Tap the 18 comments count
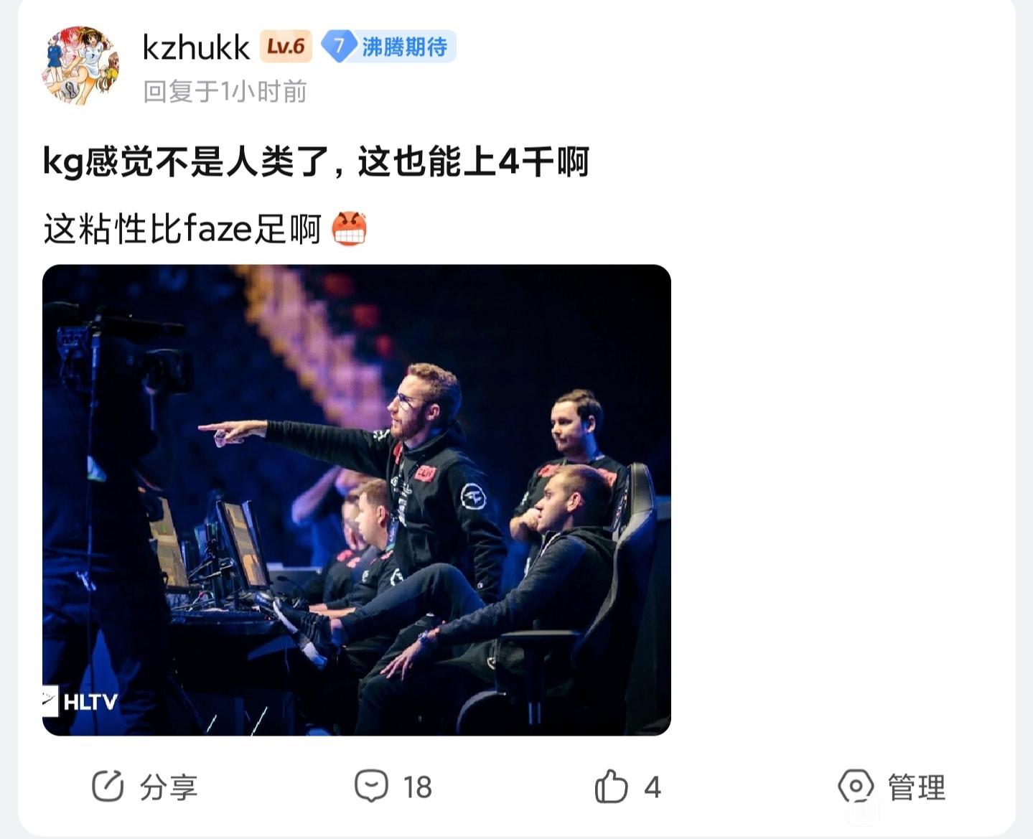 click(x=417, y=787)
